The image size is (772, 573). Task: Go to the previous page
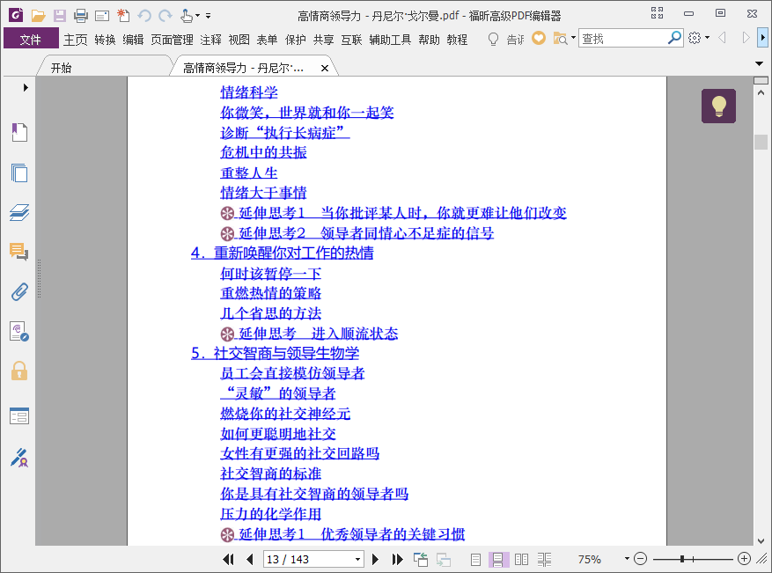pos(250,559)
